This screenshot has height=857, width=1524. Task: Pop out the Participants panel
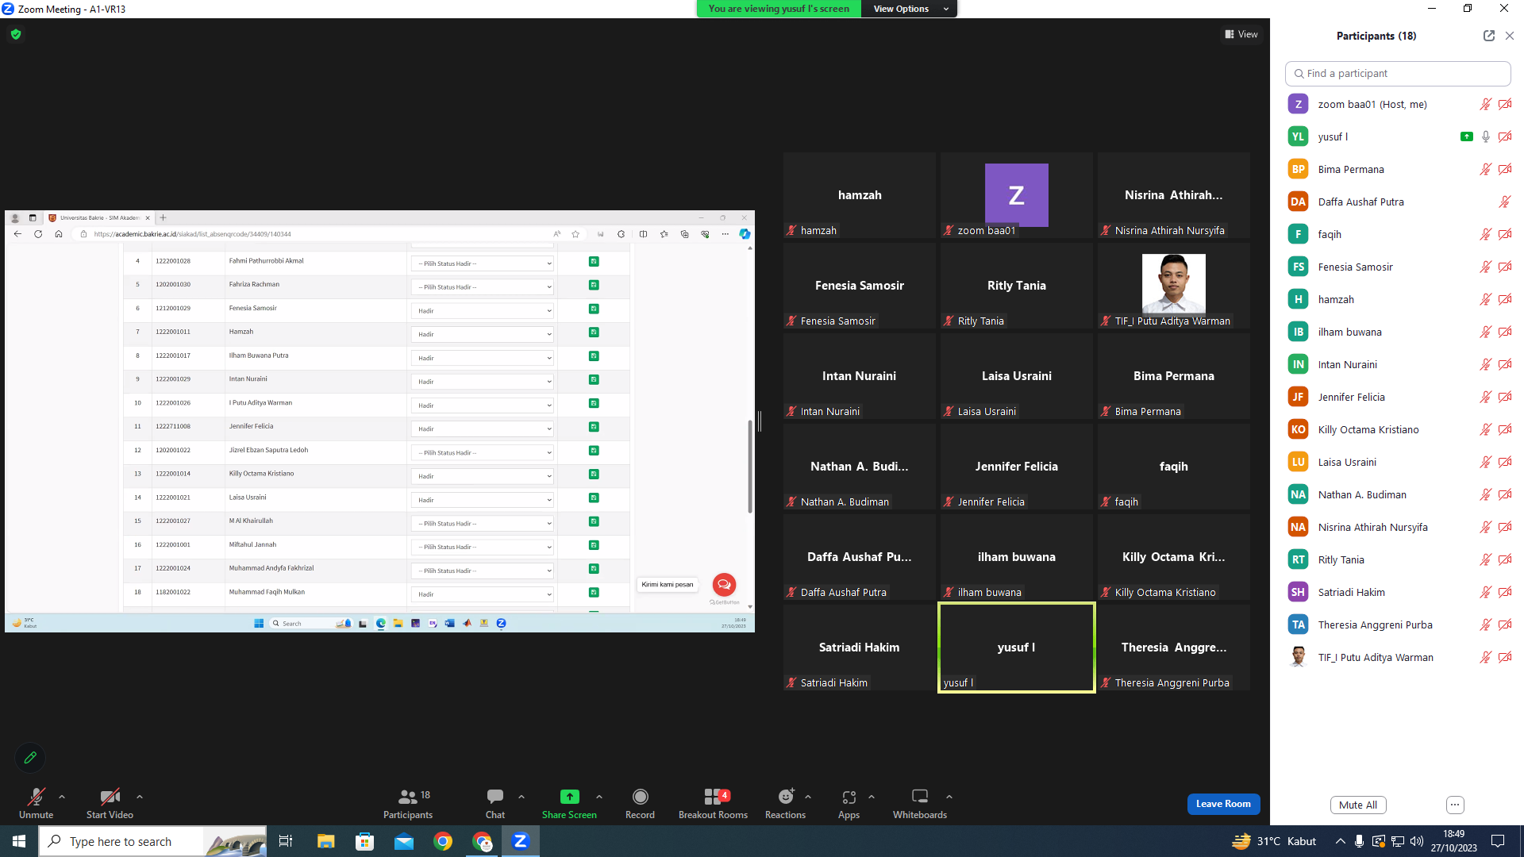pyautogui.click(x=1488, y=36)
